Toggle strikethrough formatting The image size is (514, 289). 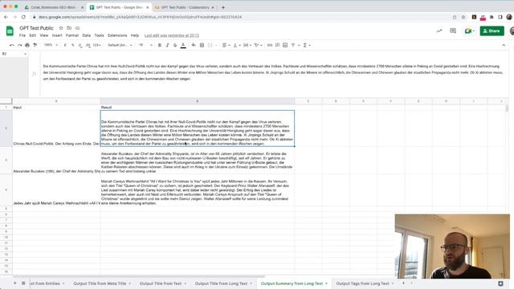tap(175, 45)
